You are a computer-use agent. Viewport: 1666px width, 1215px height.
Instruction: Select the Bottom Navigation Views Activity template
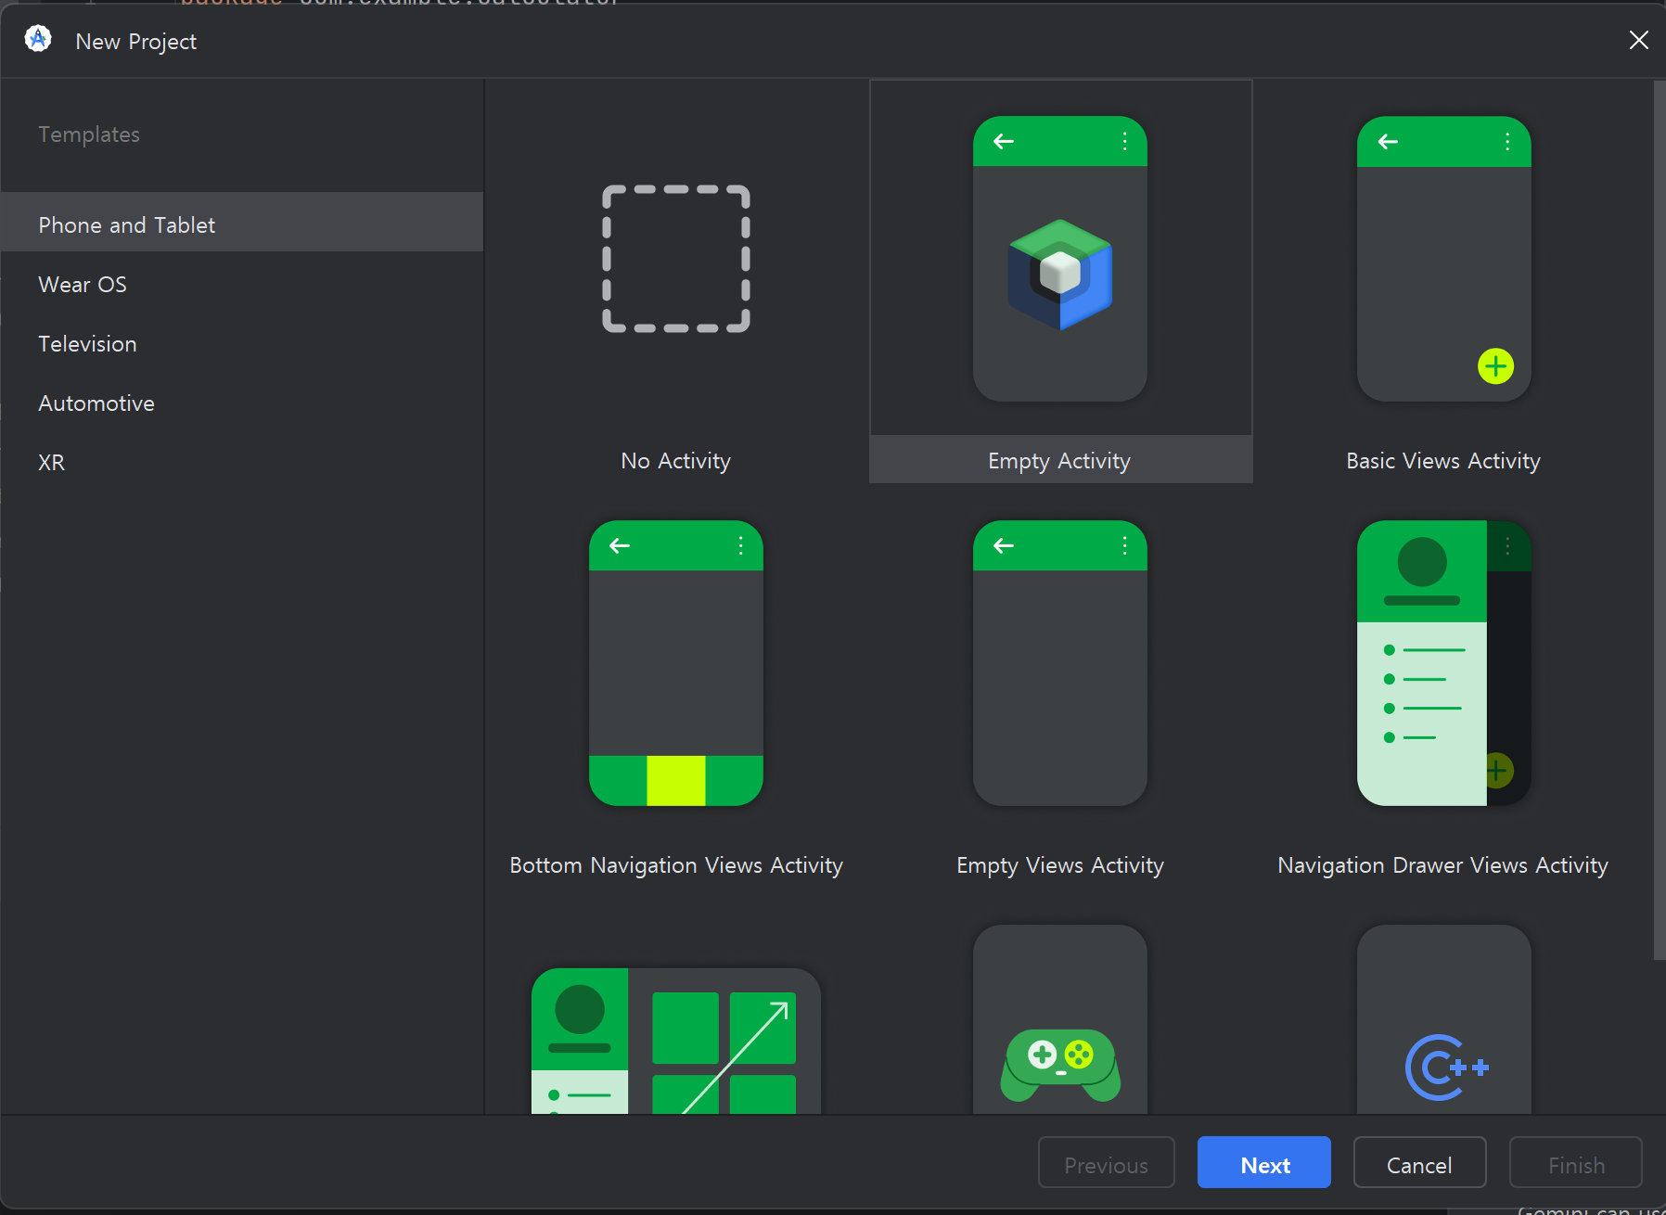click(x=676, y=663)
